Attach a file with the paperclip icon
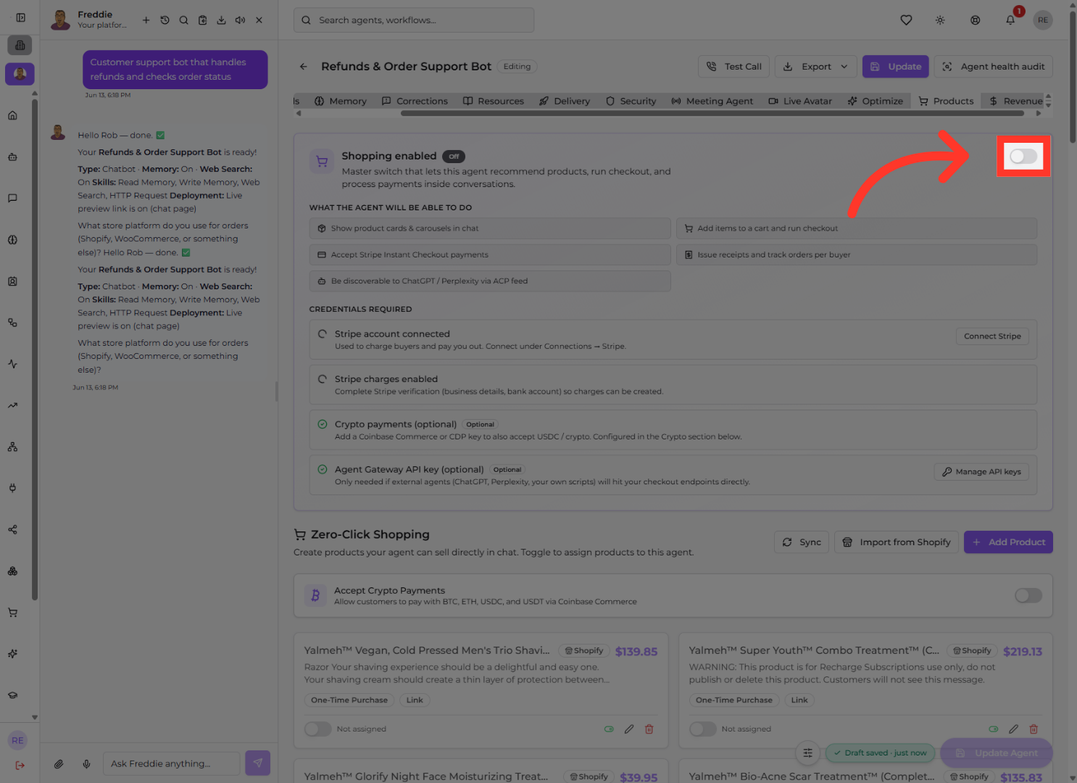 coord(59,763)
